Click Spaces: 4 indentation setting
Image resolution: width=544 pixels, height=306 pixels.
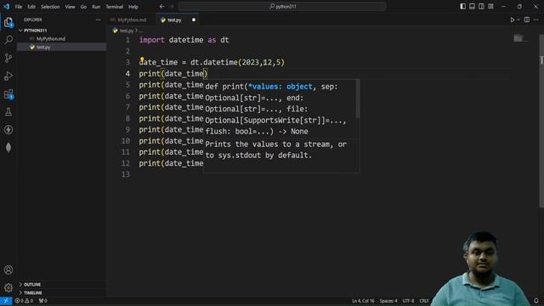[388, 301]
